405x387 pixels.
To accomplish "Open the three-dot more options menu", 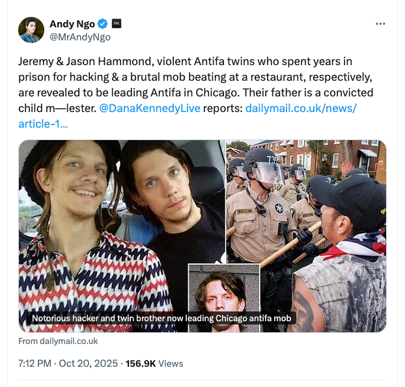I will click(x=381, y=24).
